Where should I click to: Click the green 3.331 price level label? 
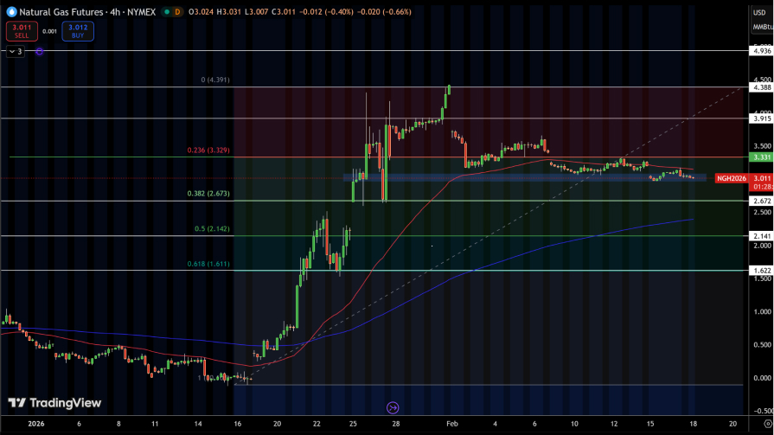click(x=761, y=157)
